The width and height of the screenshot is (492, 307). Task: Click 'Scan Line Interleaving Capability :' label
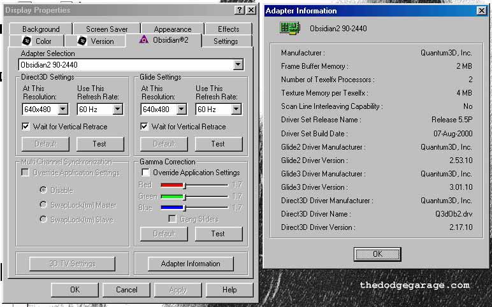click(x=332, y=106)
